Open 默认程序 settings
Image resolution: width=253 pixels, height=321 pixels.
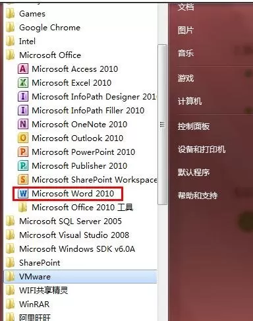click(x=194, y=173)
